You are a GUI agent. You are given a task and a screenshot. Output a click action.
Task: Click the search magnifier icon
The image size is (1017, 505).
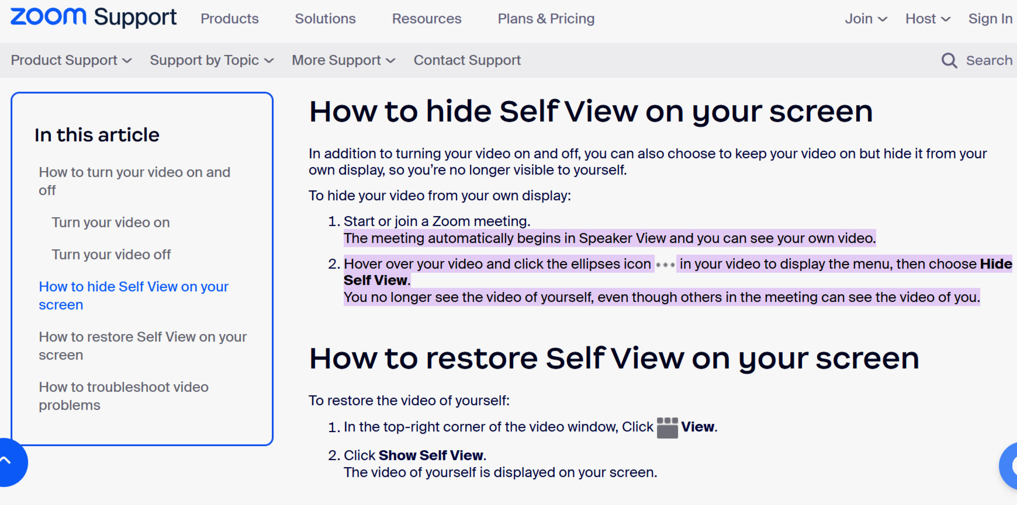point(949,60)
